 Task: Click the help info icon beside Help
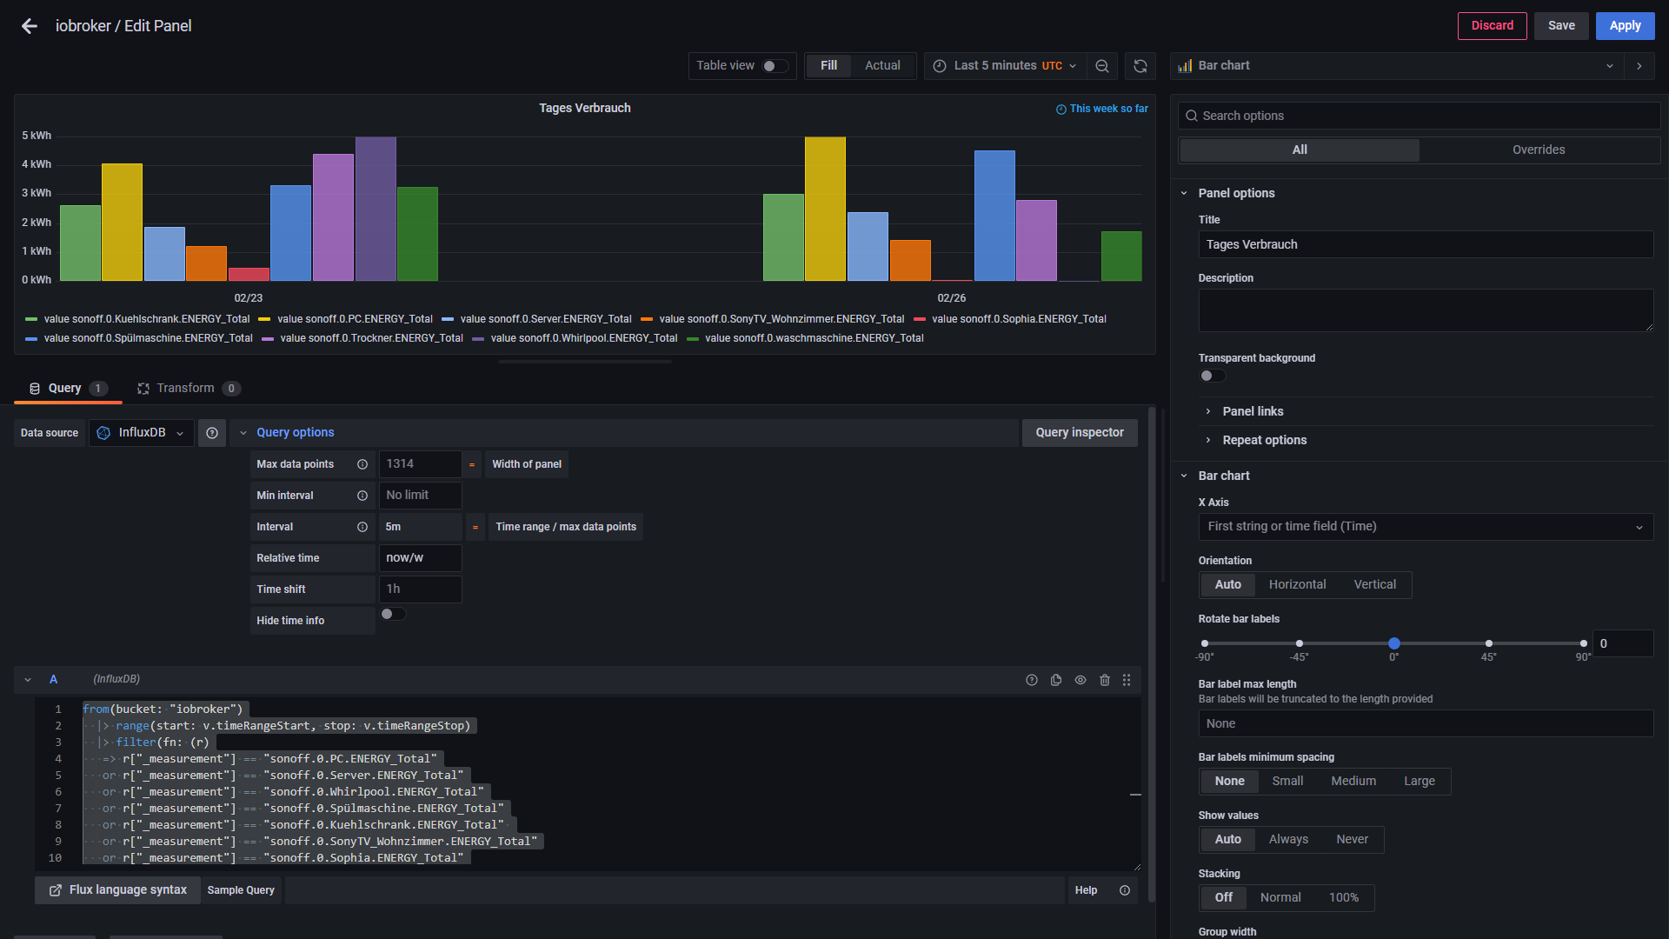1125,890
